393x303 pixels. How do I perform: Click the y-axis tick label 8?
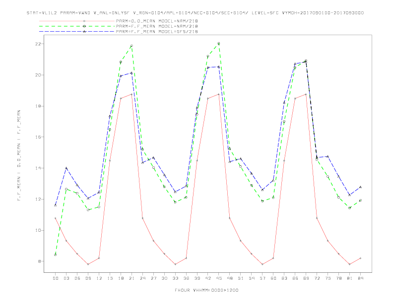click(39, 261)
